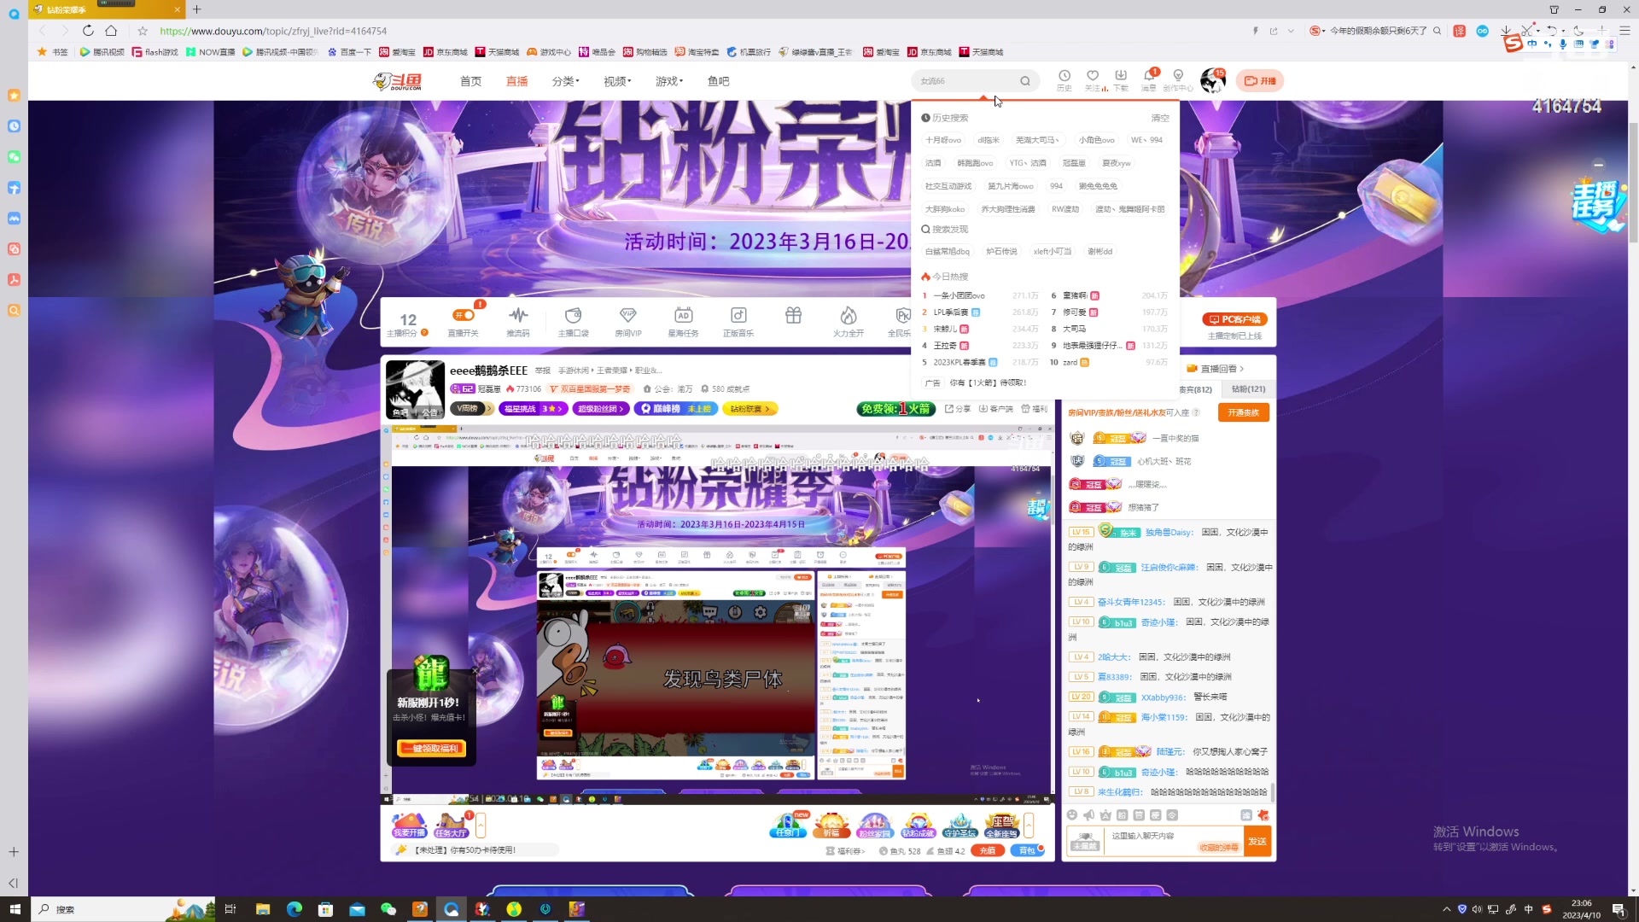1639x922 pixels.
Task: Open the 任意门 icon
Action: click(x=787, y=825)
